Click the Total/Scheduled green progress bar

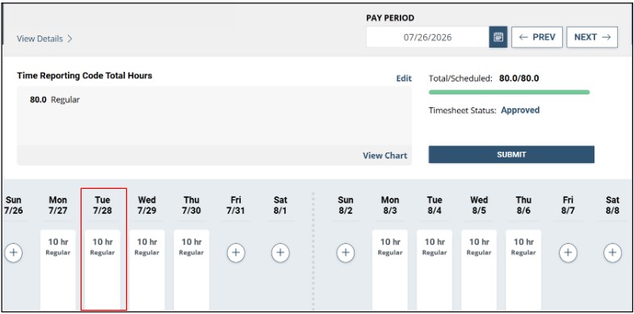click(509, 92)
